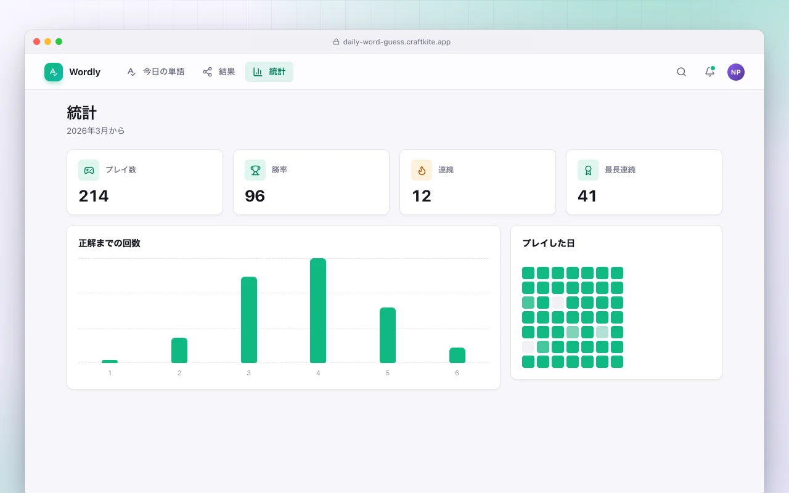
Task: Click the 勝率 card label
Action: tap(280, 170)
